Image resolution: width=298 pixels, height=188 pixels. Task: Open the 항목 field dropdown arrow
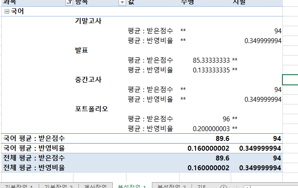click(122, 3)
